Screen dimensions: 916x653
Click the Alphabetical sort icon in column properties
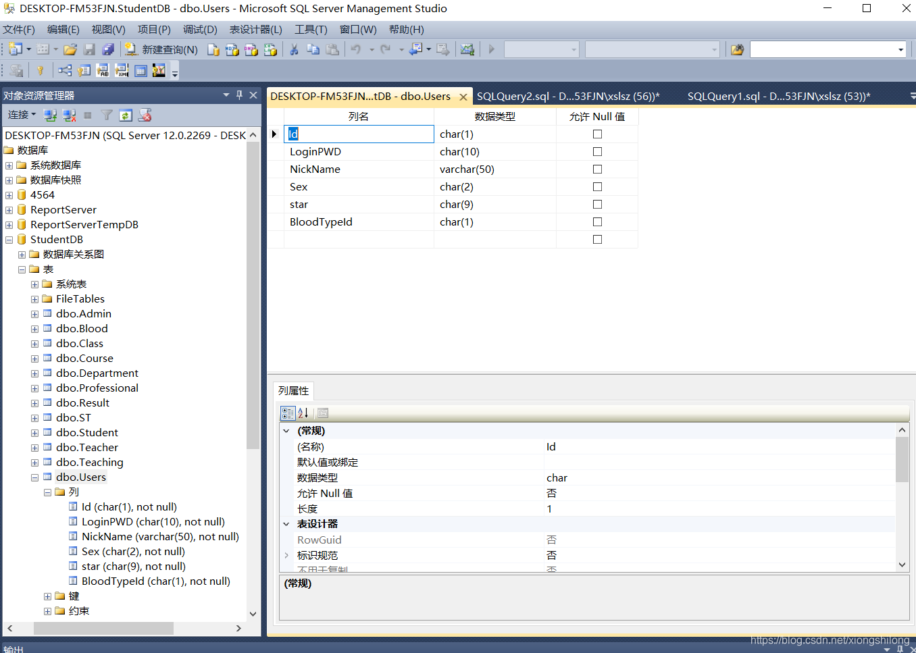pos(303,413)
